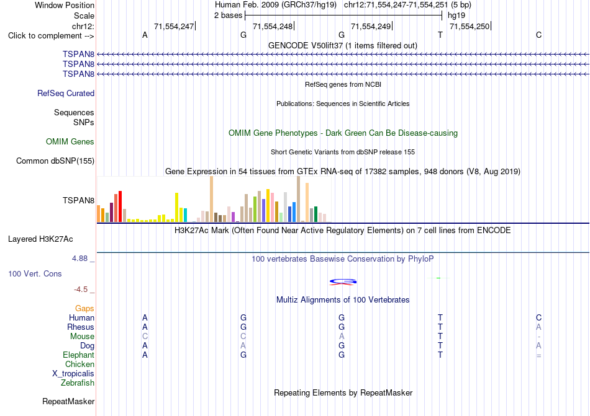Click the Window Position label
590x416 pixels.
65,5
